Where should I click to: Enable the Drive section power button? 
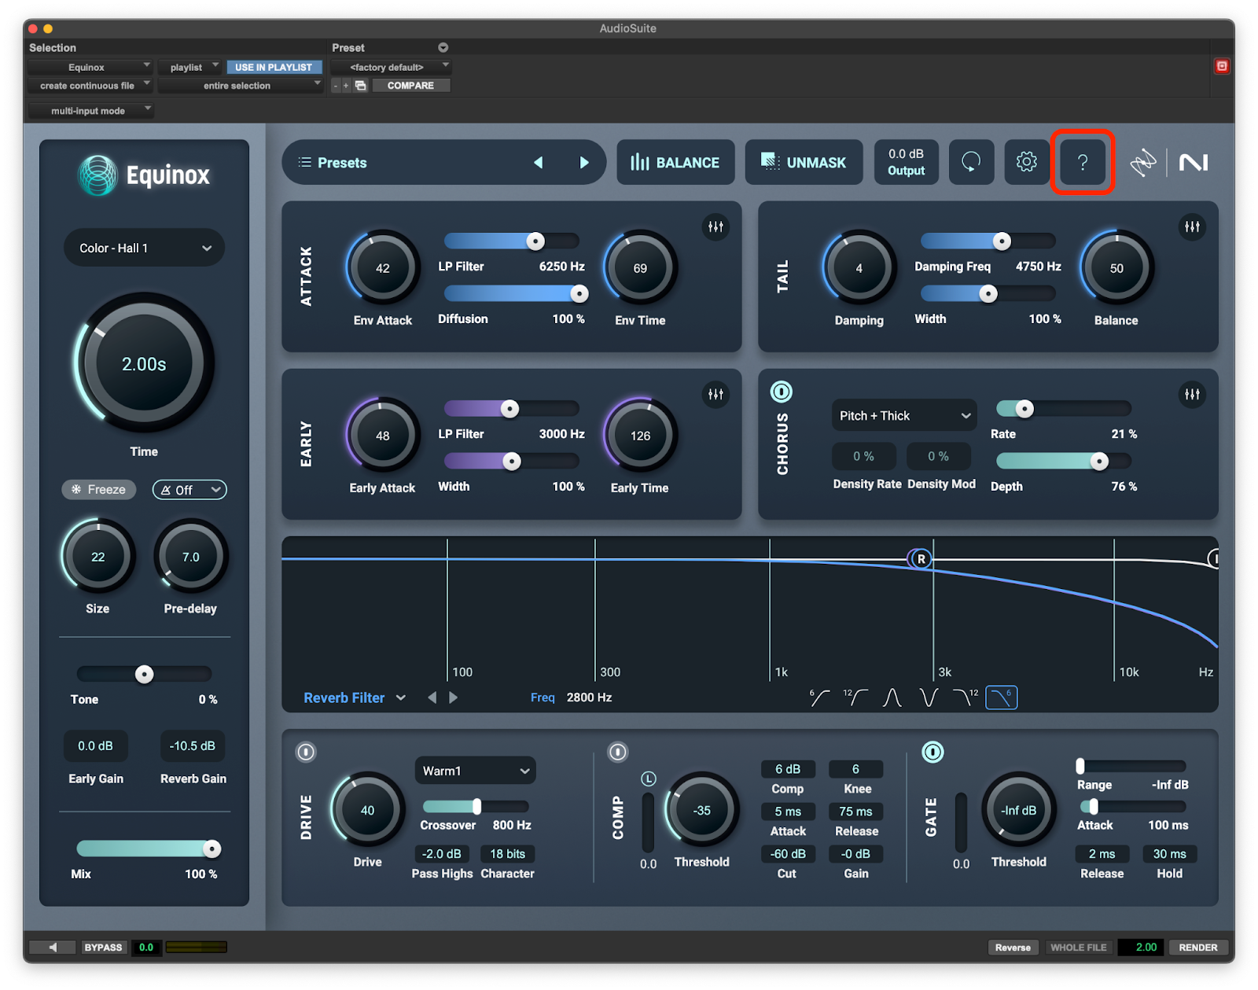[306, 753]
